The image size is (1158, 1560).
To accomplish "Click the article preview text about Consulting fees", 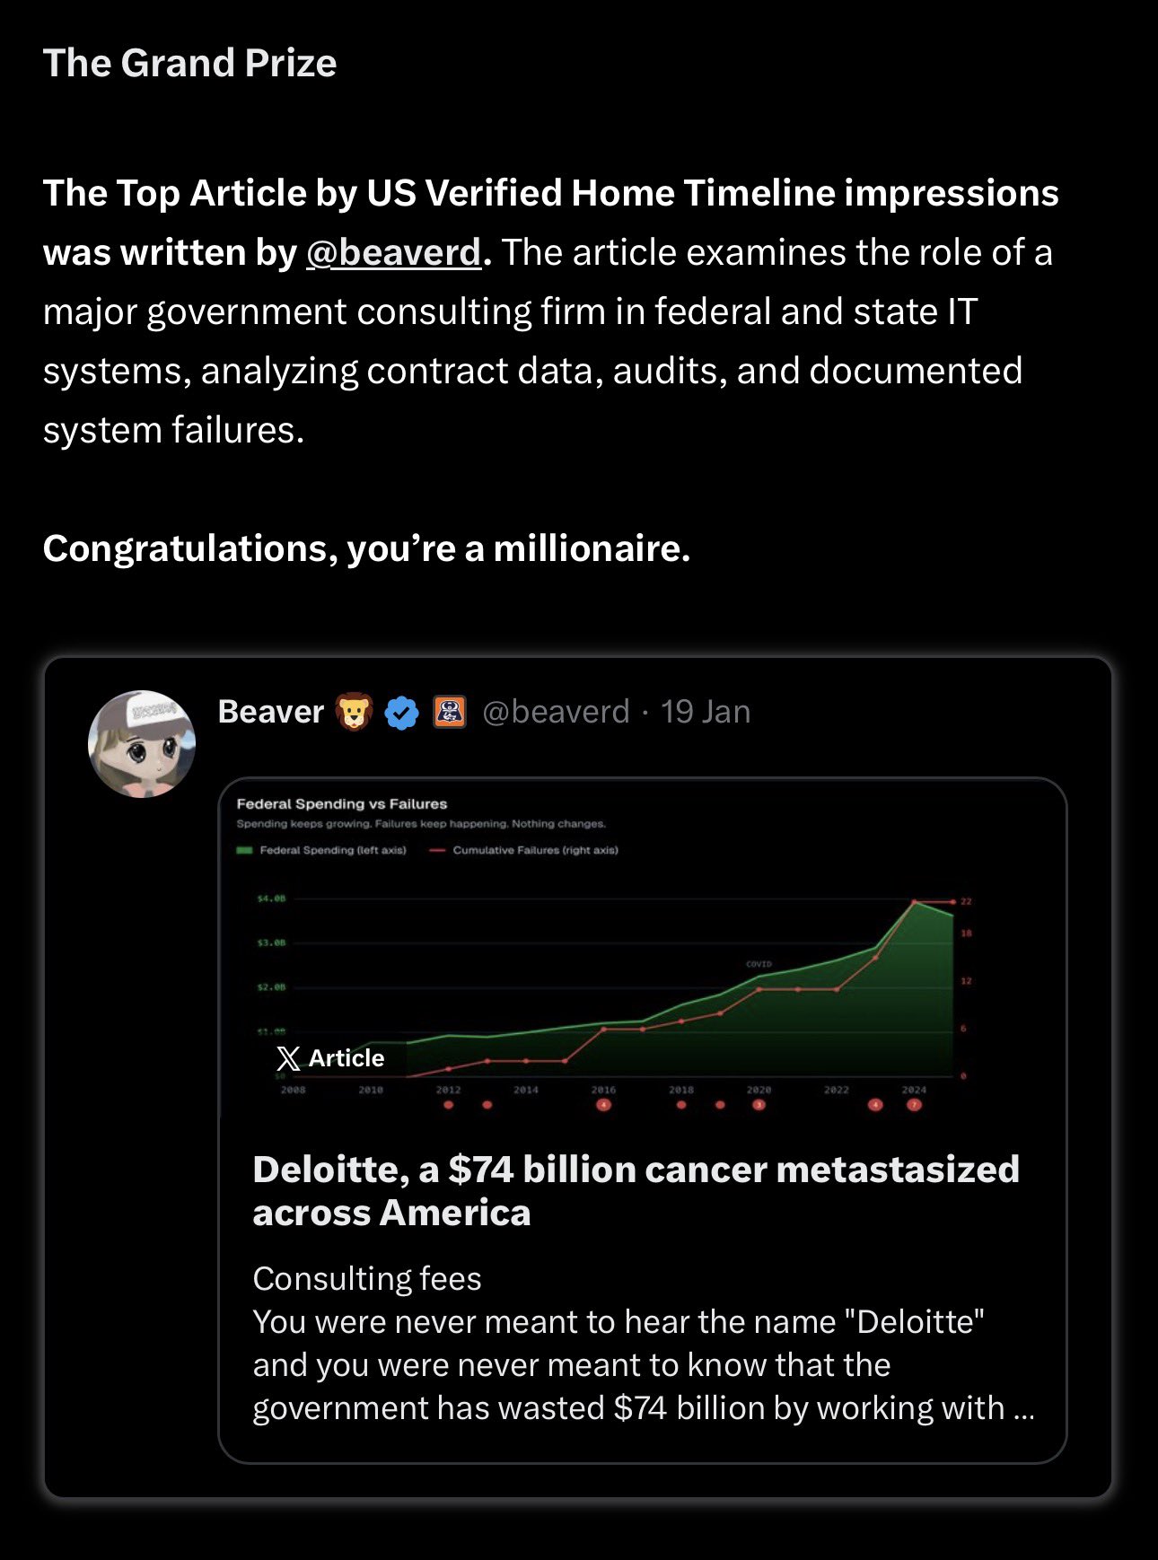I will (x=643, y=1343).
